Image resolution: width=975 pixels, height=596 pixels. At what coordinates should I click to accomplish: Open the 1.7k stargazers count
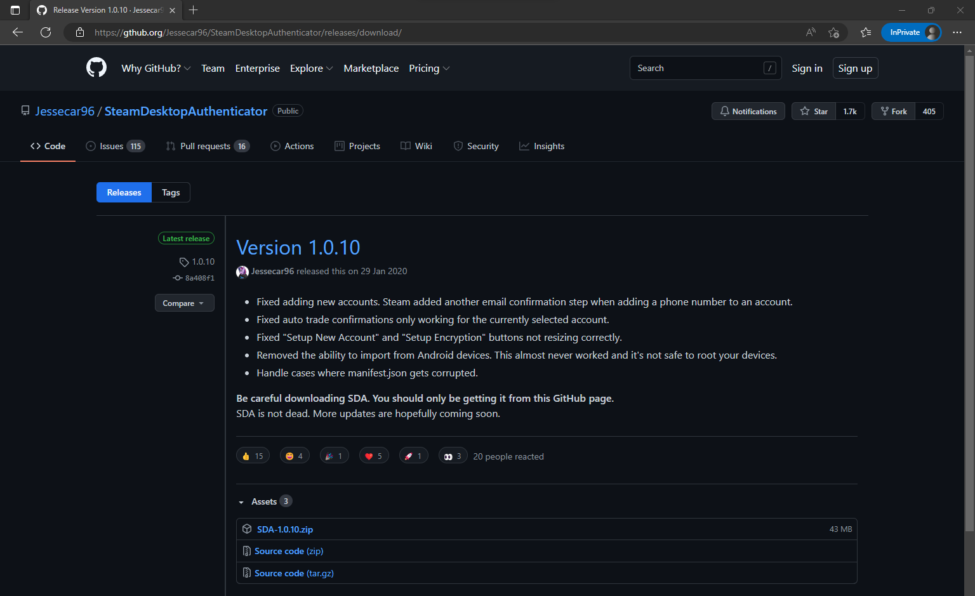pyautogui.click(x=850, y=111)
